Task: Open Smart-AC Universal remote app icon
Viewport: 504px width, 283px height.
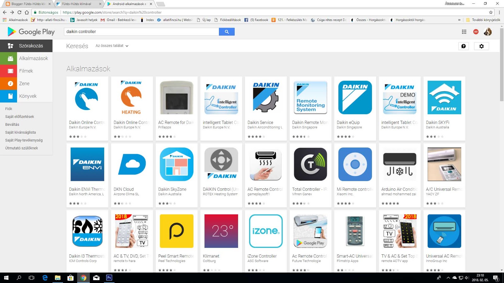Action: 355,231
